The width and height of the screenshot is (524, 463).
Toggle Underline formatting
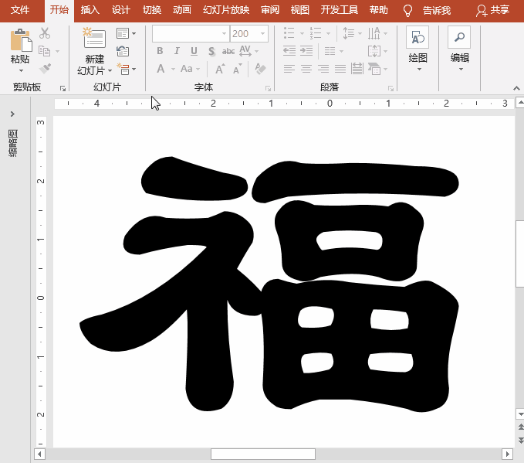(x=194, y=51)
